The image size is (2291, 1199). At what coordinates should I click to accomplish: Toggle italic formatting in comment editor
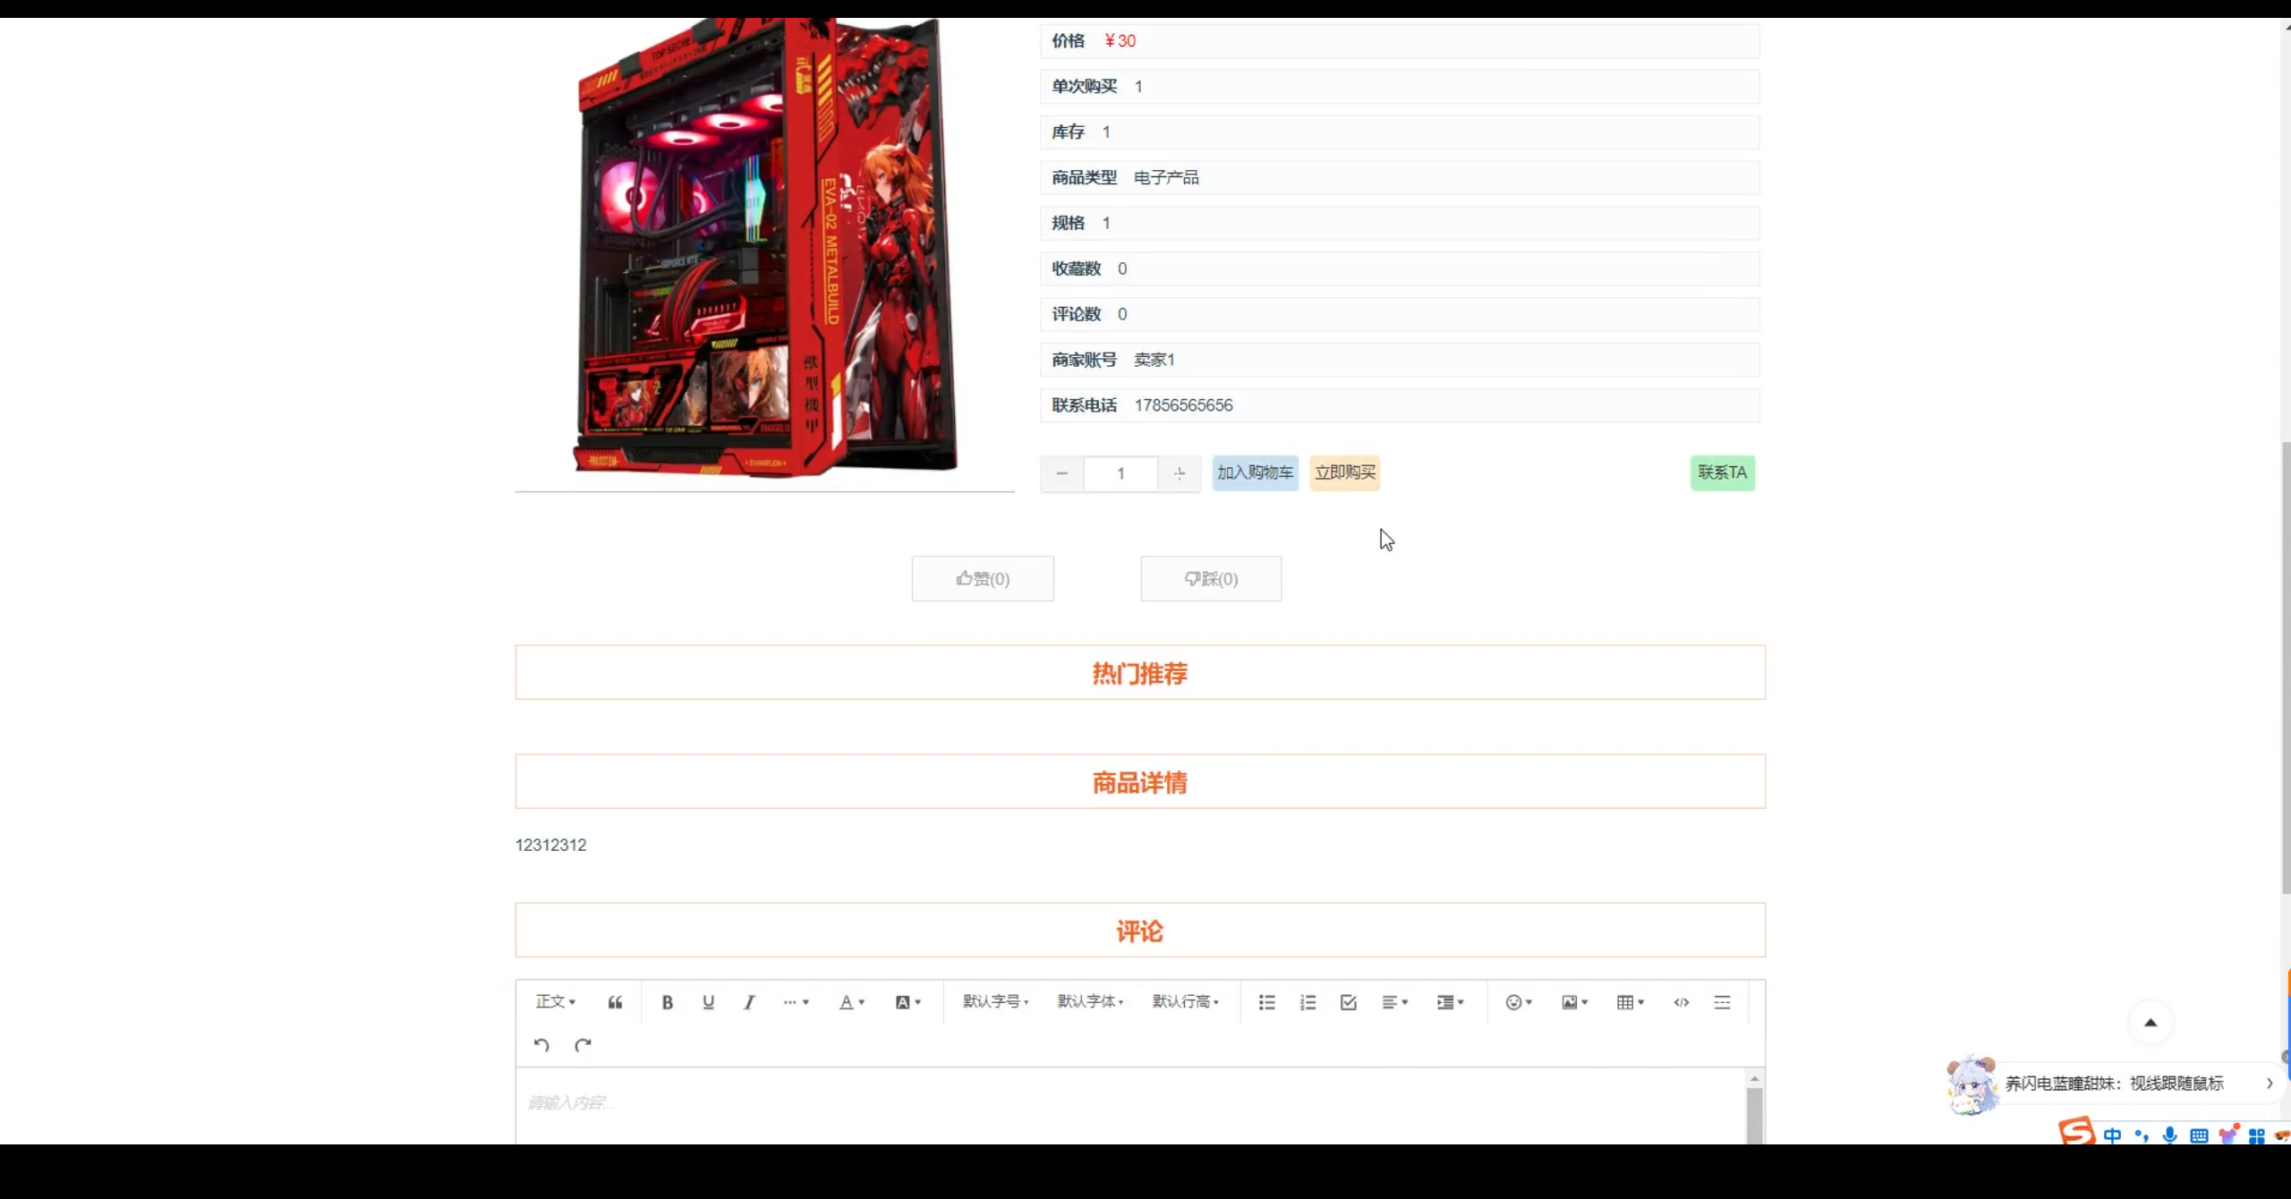(749, 1002)
